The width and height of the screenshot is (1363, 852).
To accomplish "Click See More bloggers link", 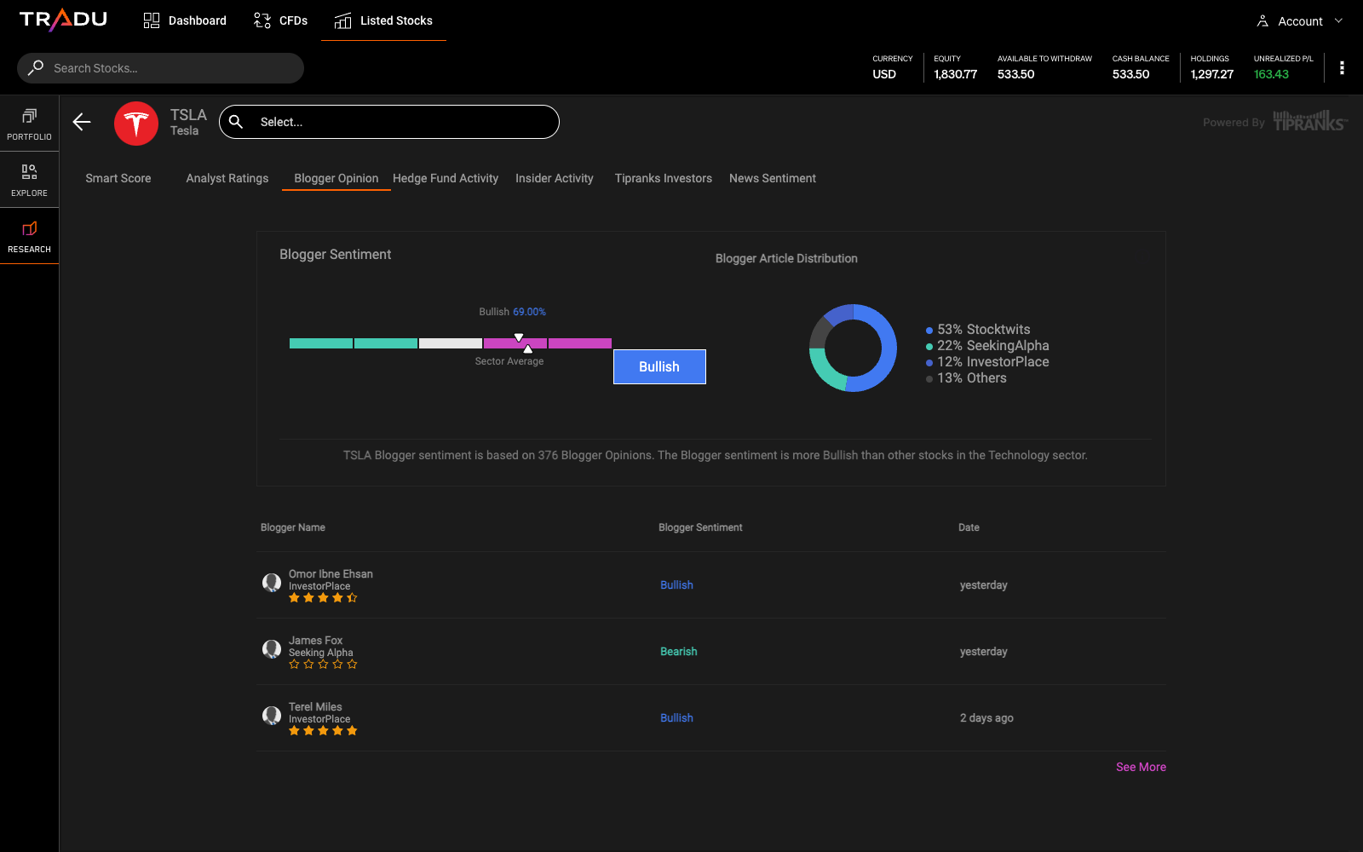I will click(1141, 767).
